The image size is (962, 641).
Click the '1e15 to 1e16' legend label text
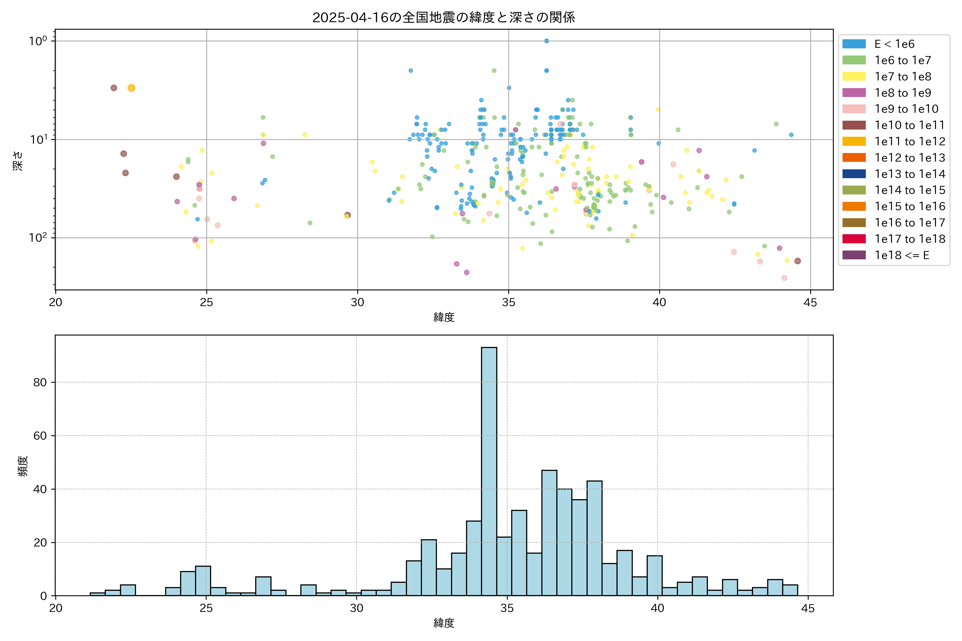(x=910, y=206)
